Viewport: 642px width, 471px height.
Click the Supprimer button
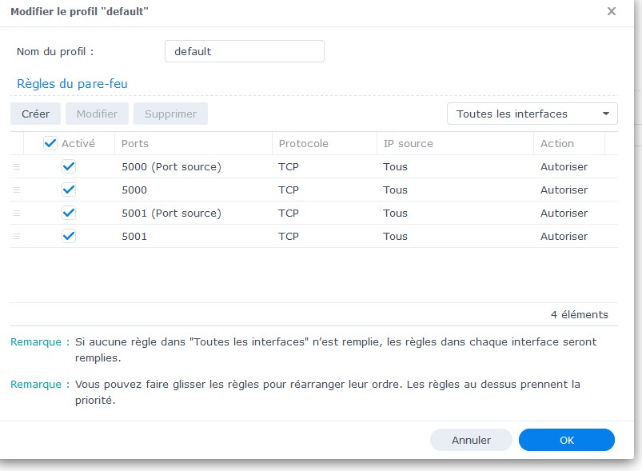(170, 114)
